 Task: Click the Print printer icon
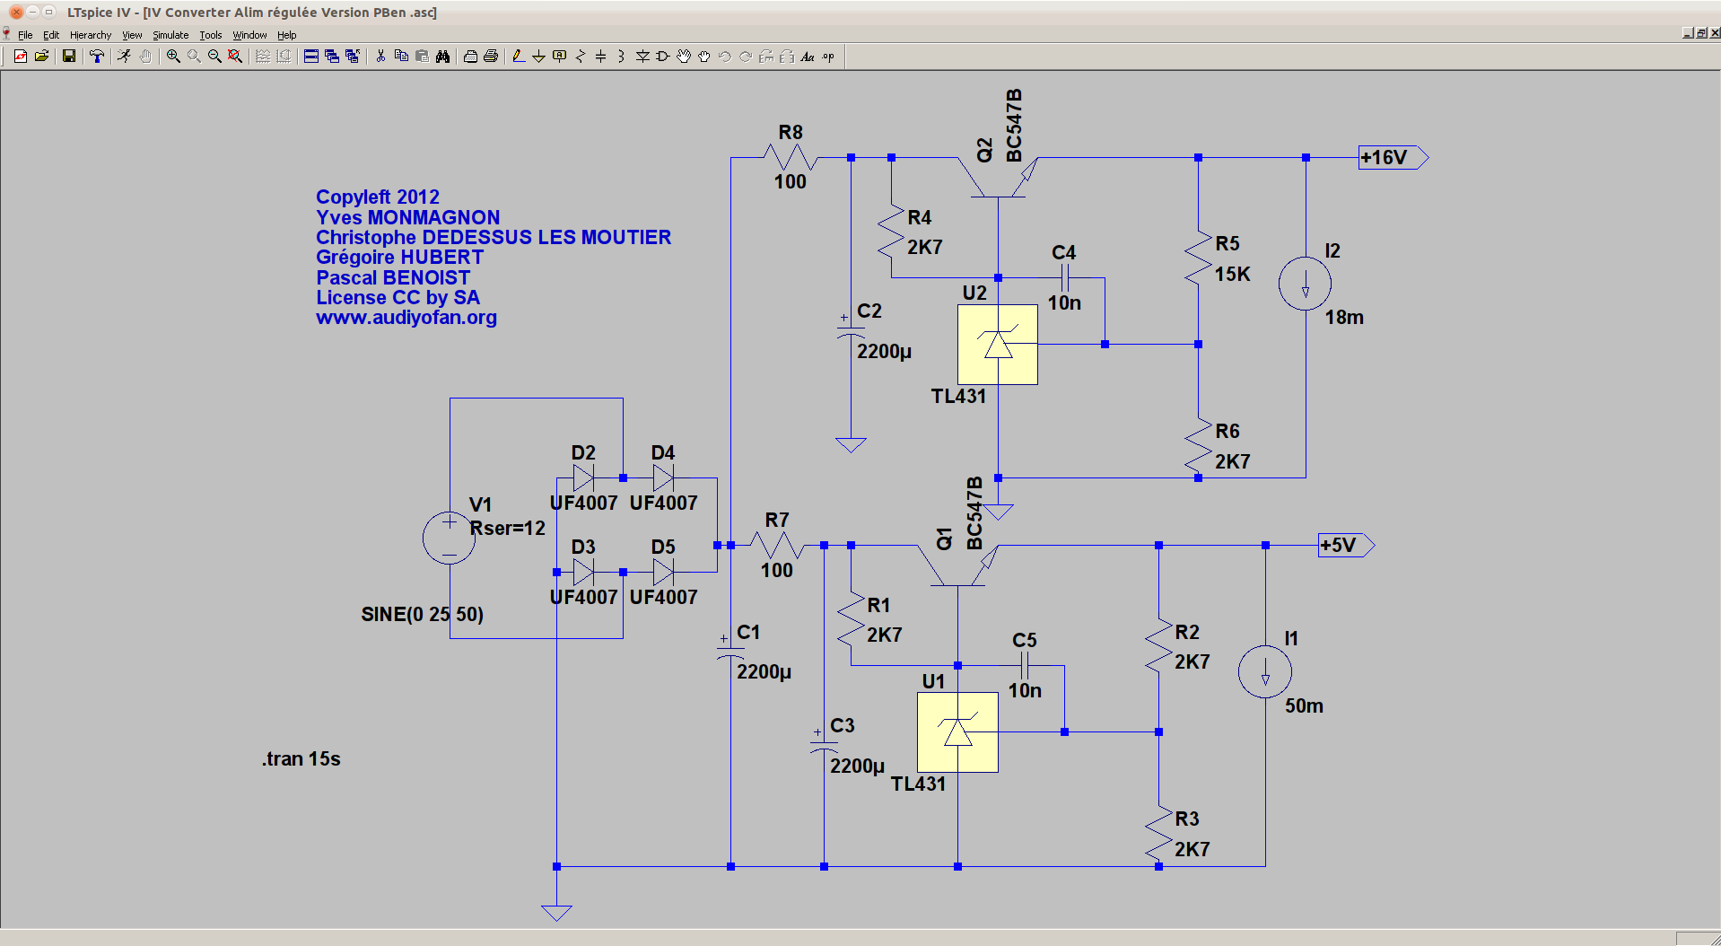pyautogui.click(x=491, y=56)
